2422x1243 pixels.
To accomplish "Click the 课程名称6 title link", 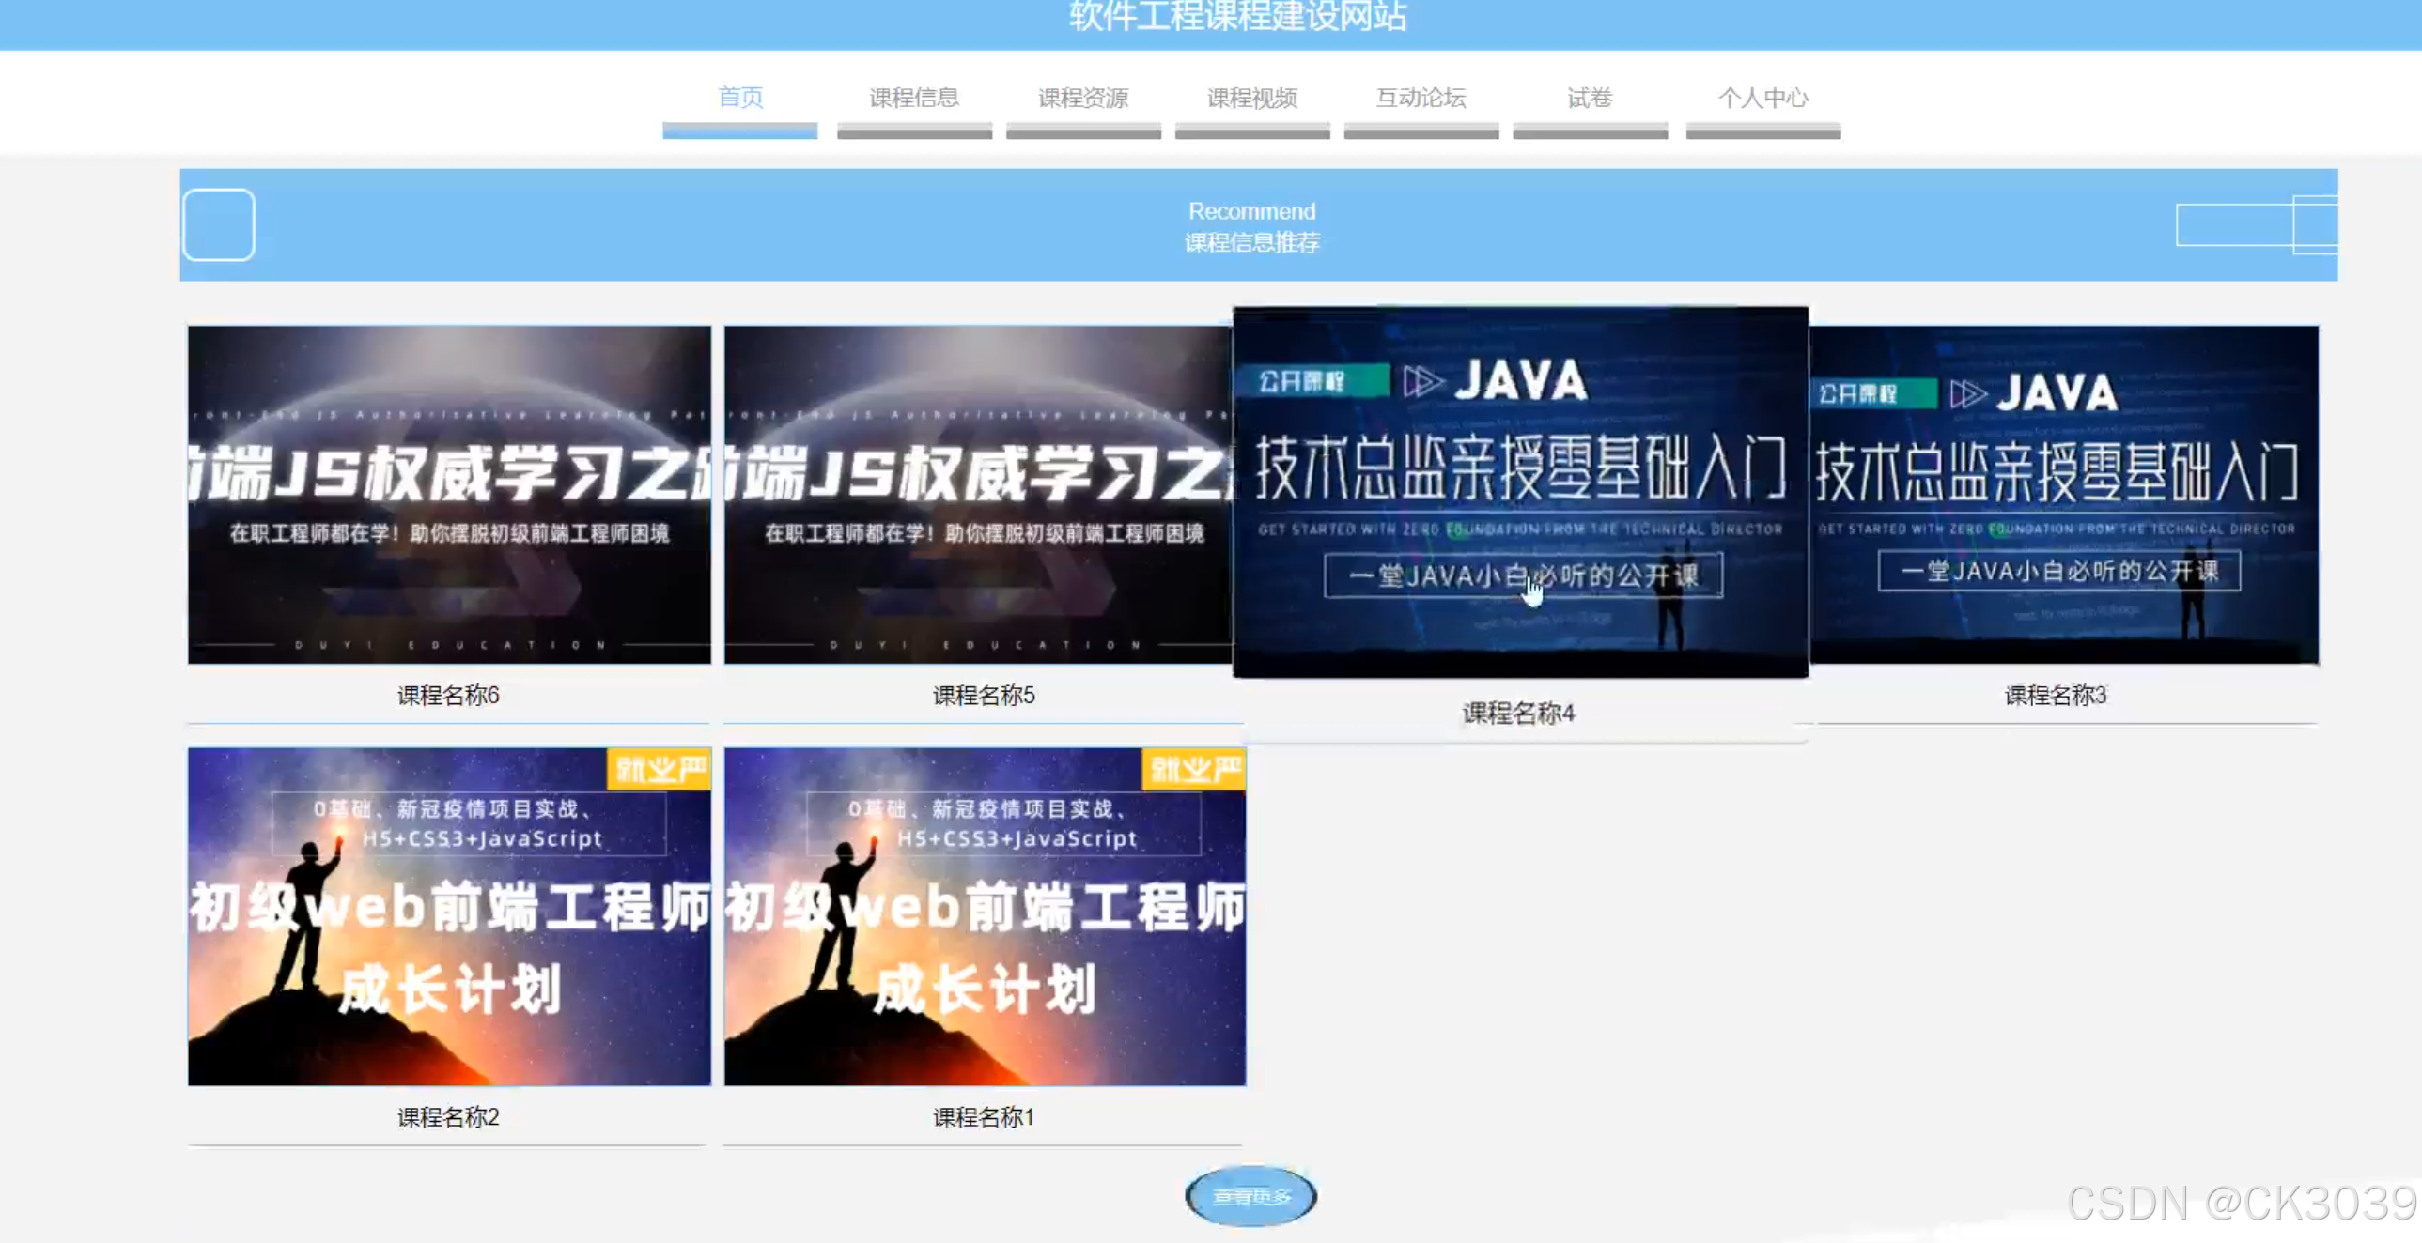I will pyautogui.click(x=448, y=696).
